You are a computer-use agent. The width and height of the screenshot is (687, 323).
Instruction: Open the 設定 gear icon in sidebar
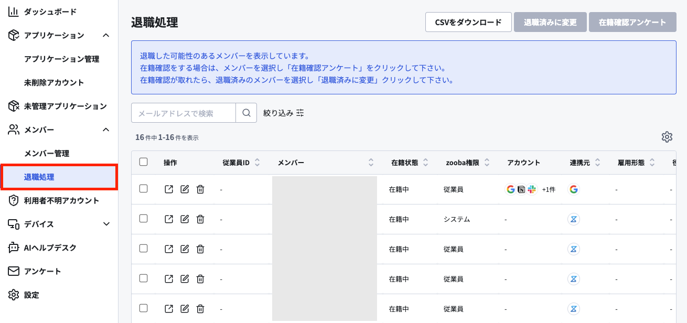tap(14, 295)
